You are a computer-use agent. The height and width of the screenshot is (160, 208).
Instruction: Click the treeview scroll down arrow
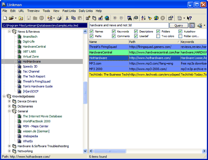(x=85, y=151)
